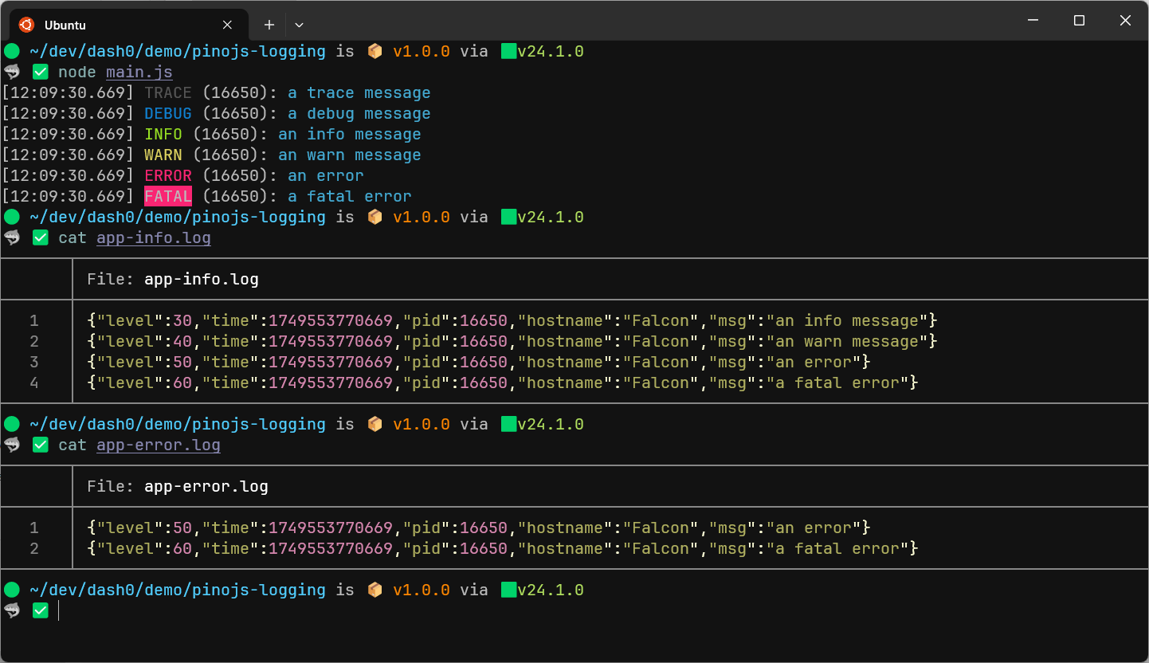Image resolution: width=1149 pixels, height=663 pixels.
Task: Click package box icon on first prompt line
Action: [x=375, y=52]
